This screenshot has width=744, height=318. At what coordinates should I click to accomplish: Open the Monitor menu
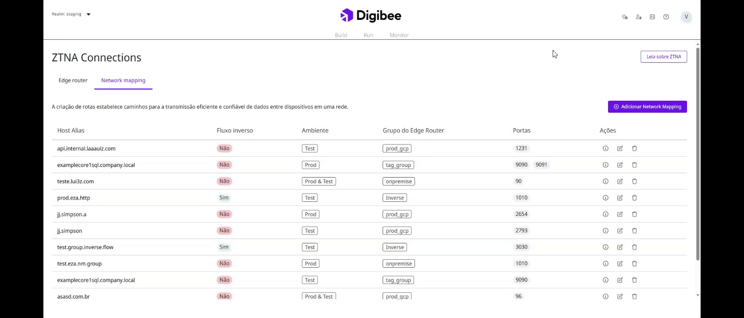coord(399,35)
